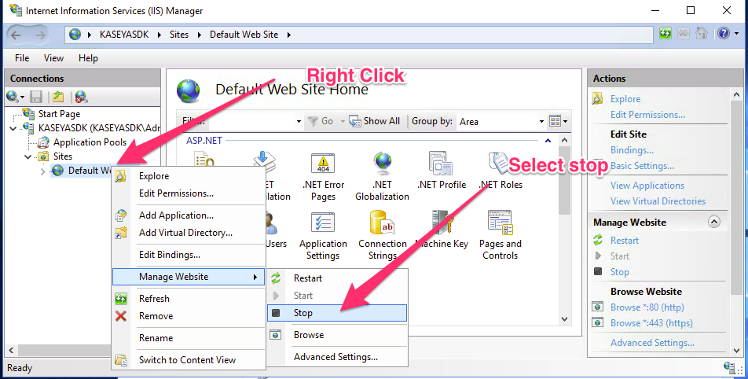This screenshot has width=748, height=379.
Task: Open the Help question mark icon
Action: point(724,33)
